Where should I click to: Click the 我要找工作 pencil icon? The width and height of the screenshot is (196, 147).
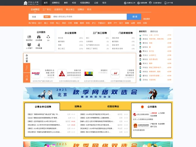pos(125,3)
